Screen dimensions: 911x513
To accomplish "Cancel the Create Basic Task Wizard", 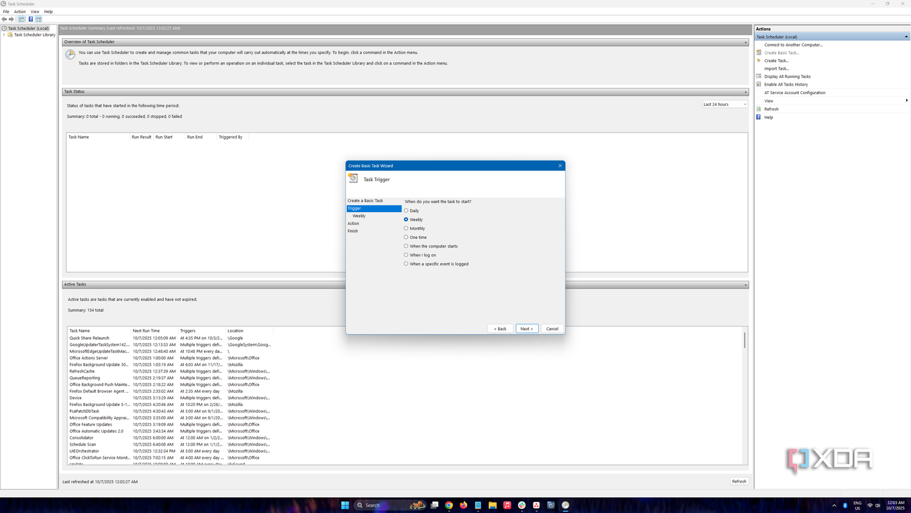I will click(552, 329).
